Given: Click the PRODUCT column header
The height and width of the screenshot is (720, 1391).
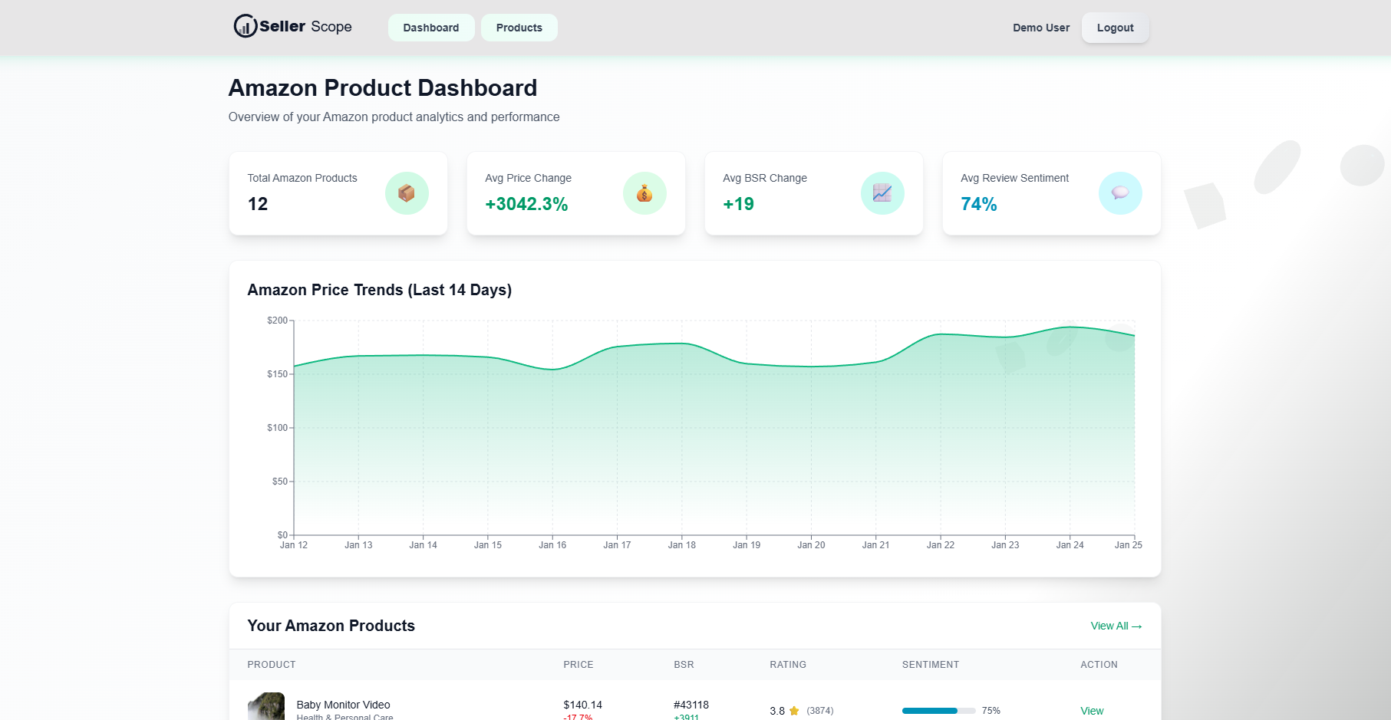Looking at the screenshot, I should tap(272, 665).
